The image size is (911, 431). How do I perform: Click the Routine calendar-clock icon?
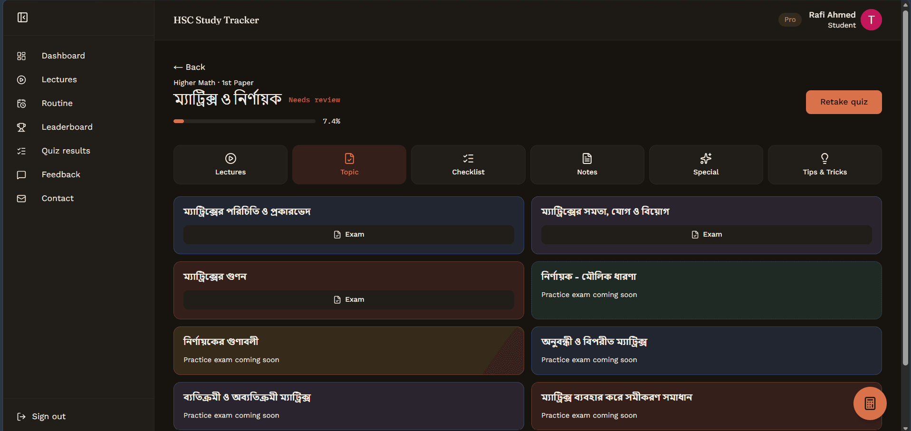point(21,104)
